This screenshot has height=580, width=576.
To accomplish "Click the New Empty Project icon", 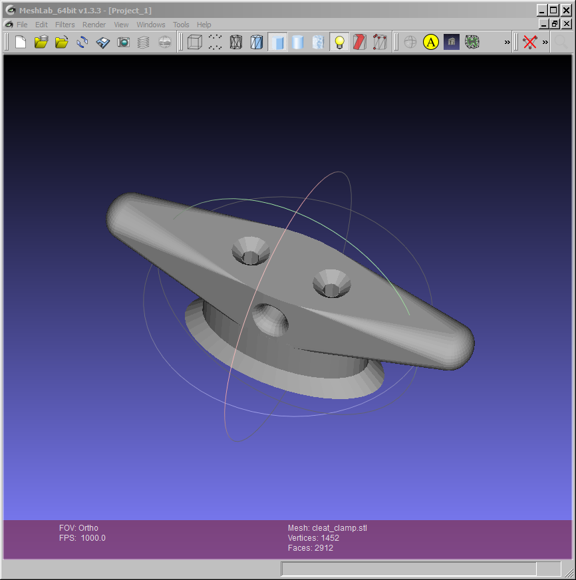I will click(21, 43).
